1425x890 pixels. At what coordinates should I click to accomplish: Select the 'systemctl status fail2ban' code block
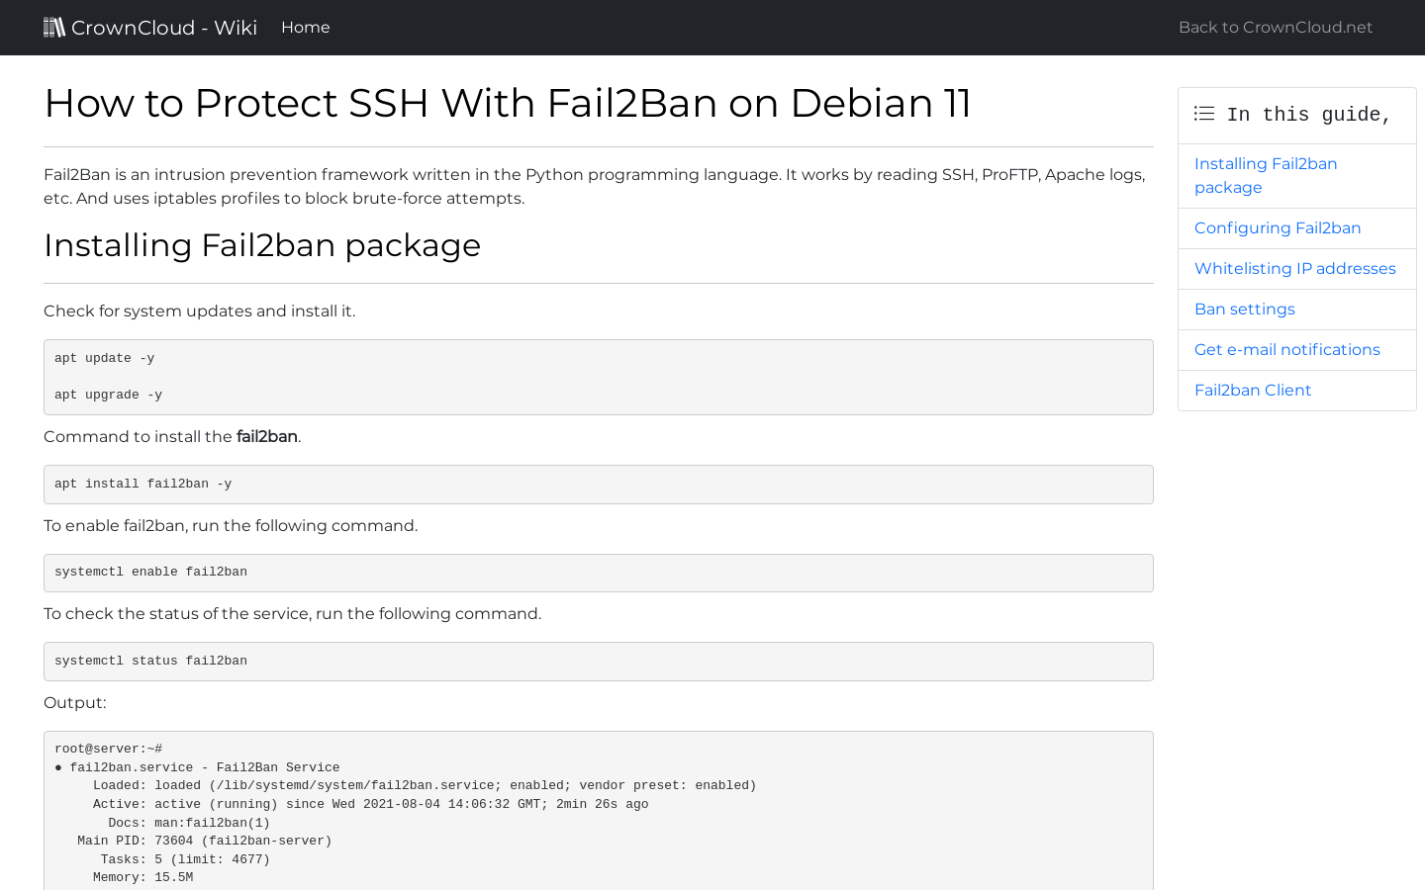point(598,661)
